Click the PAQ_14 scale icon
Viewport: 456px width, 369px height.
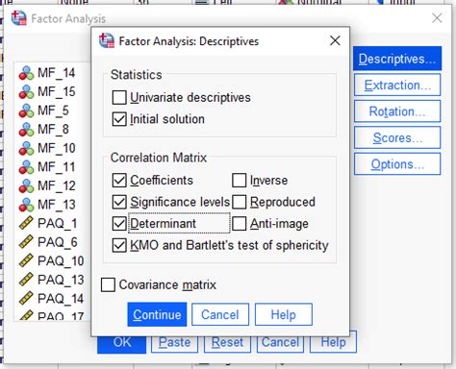(x=26, y=299)
